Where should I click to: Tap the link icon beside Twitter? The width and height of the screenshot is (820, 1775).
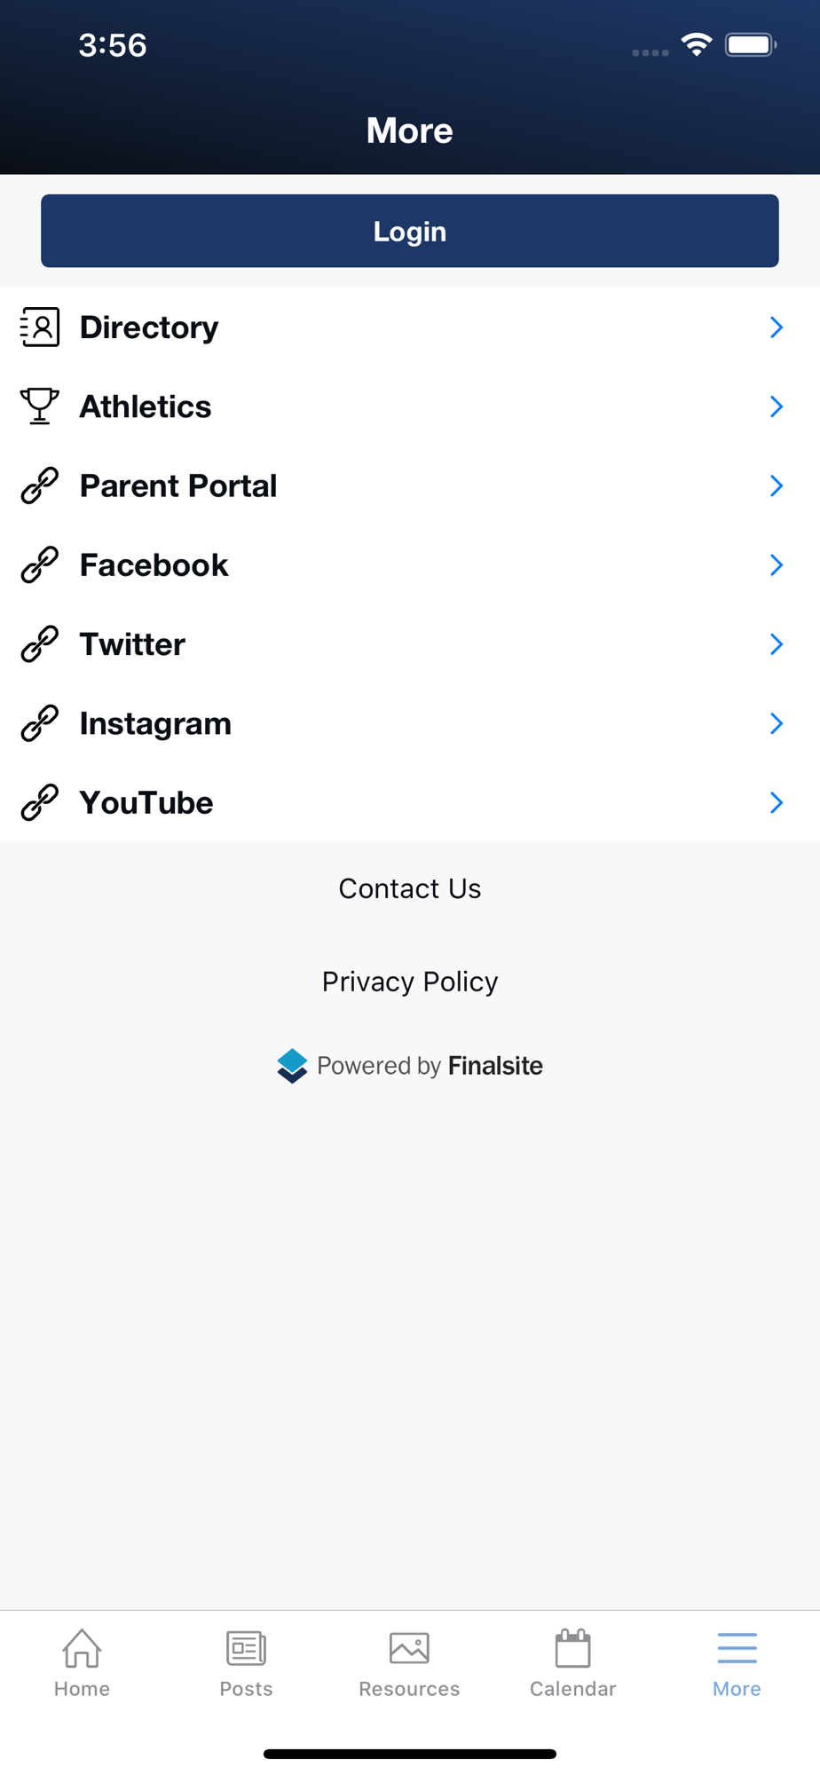pos(40,644)
